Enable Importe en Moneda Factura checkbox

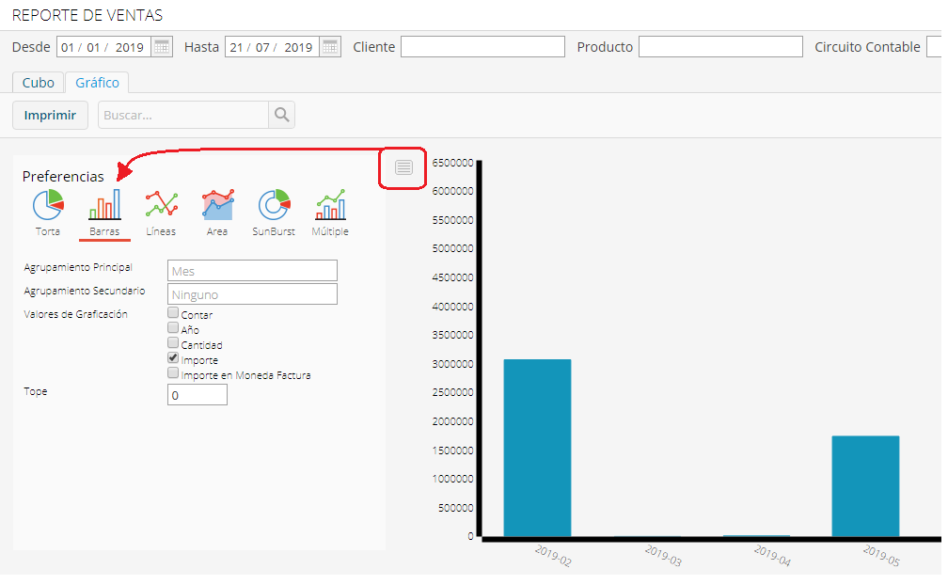pyautogui.click(x=173, y=373)
